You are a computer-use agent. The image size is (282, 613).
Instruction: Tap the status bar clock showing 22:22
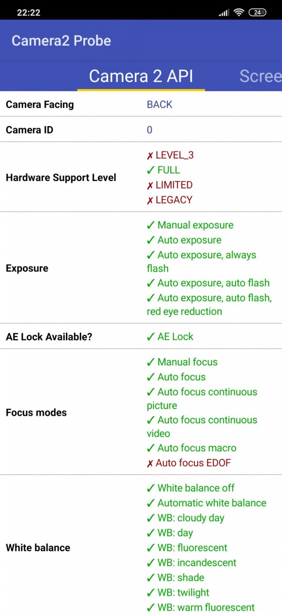pyautogui.click(x=29, y=12)
